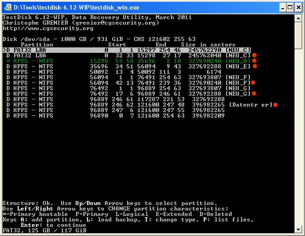Click the A: add partition hint

pyautogui.click(x=52, y=220)
